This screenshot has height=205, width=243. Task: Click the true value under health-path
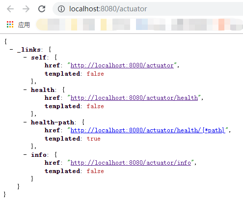point(94,139)
